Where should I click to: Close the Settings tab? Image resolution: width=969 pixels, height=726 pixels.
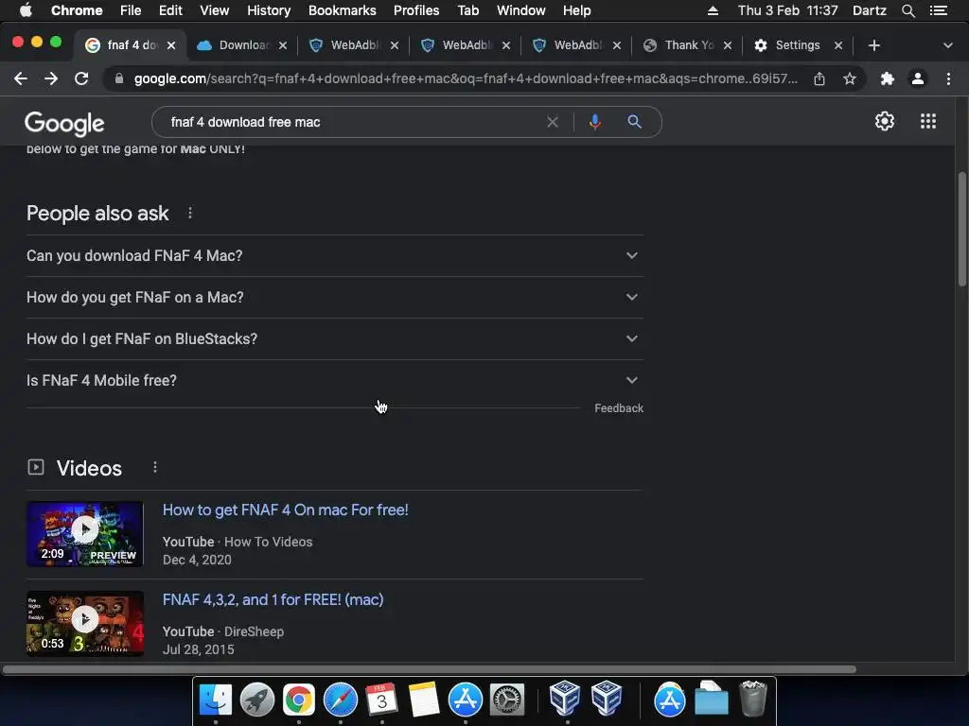point(838,45)
